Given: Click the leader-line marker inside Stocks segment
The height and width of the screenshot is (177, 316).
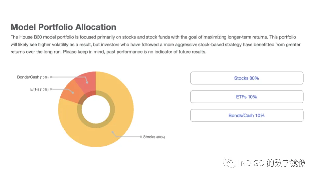Looking at the screenshot, I should [112, 132].
